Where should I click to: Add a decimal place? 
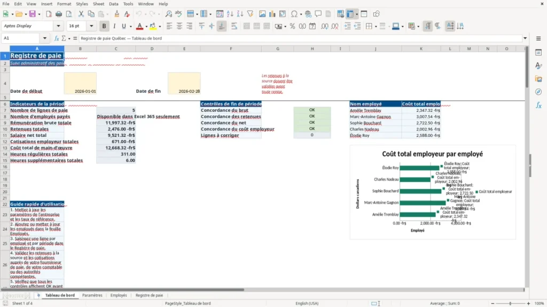pos(325,26)
